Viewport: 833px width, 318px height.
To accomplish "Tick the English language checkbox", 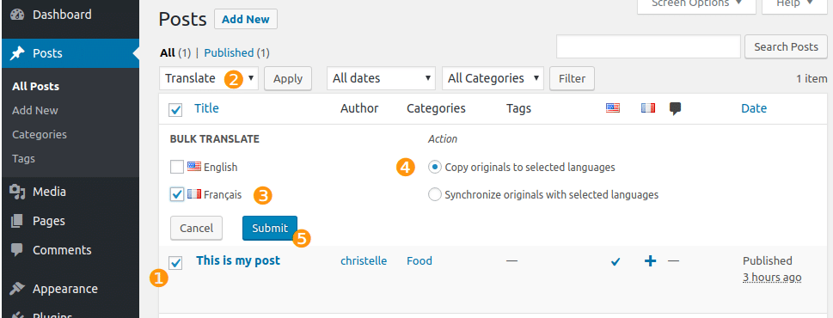I will [x=177, y=168].
